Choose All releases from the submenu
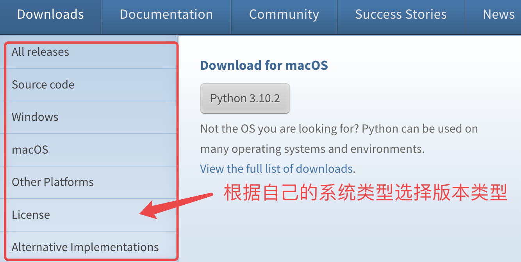Viewport: 521px width, 262px height. coord(40,52)
